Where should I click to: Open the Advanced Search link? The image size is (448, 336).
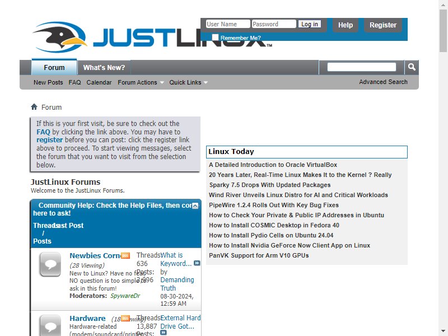(383, 82)
